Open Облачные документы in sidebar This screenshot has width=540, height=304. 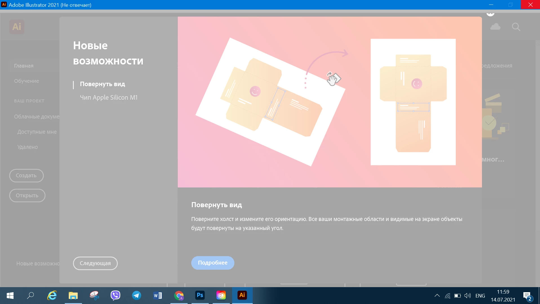tap(37, 117)
